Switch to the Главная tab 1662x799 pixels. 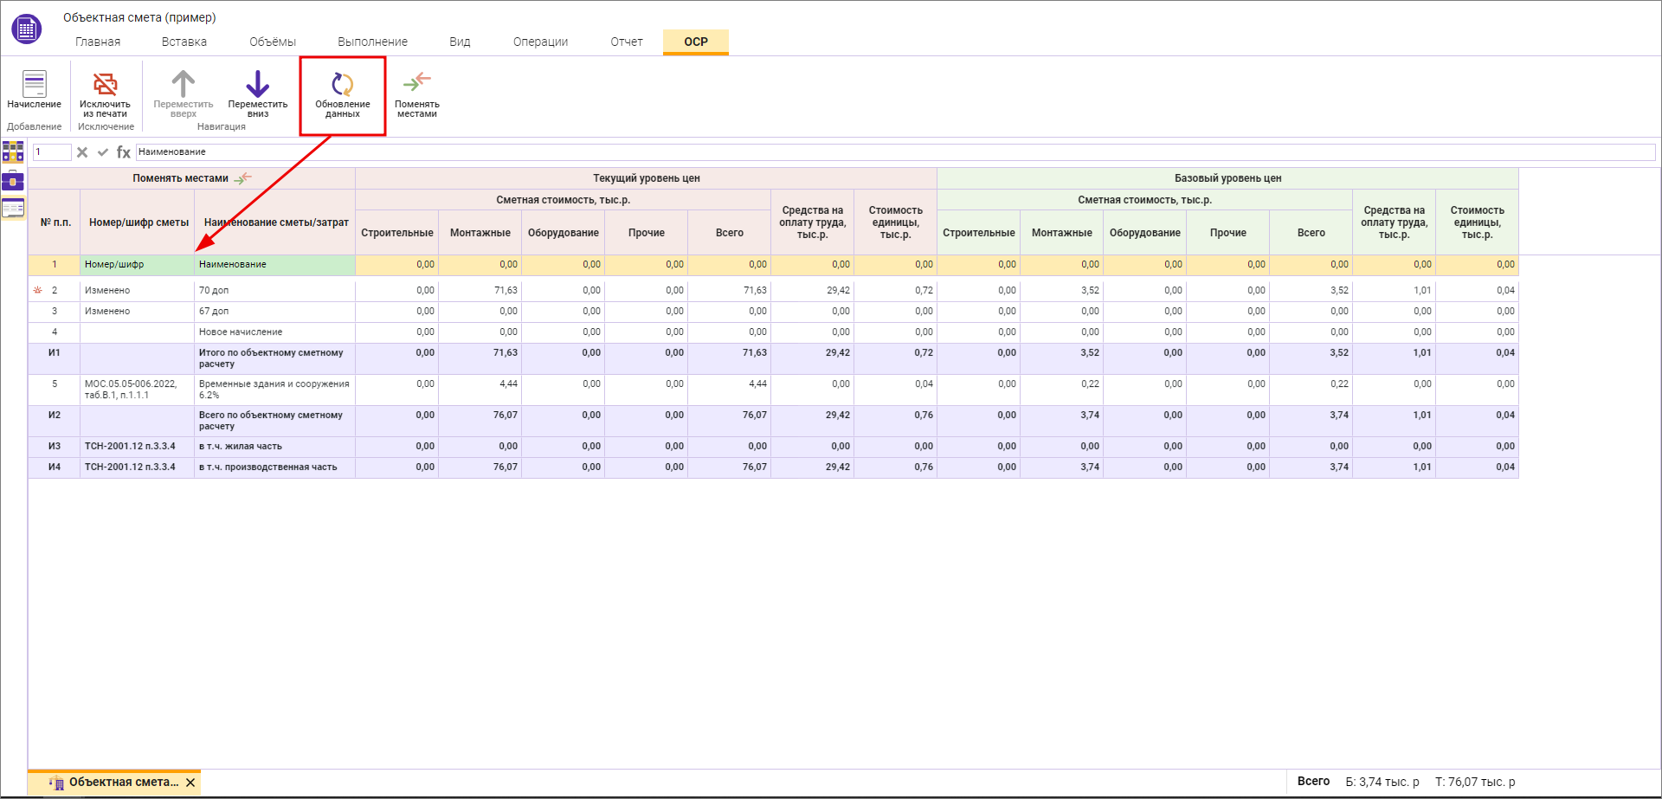coord(98,42)
